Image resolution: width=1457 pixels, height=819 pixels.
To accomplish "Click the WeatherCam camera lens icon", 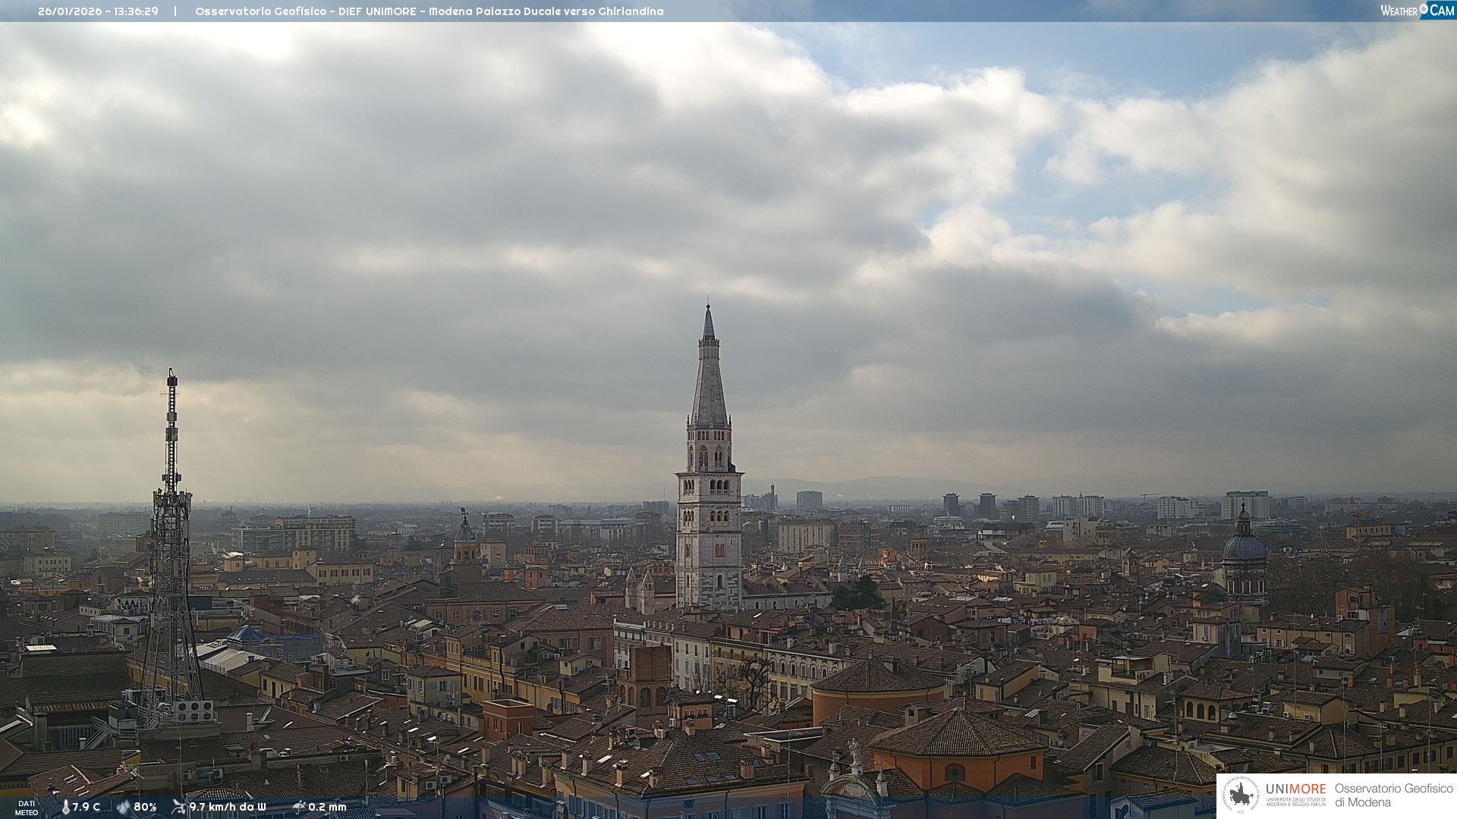I will click(x=1424, y=9).
